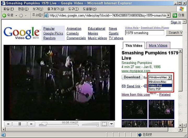Choose Sony PSP in the format list
Viewport: 188px width, 138px height.
click(x=160, y=89)
